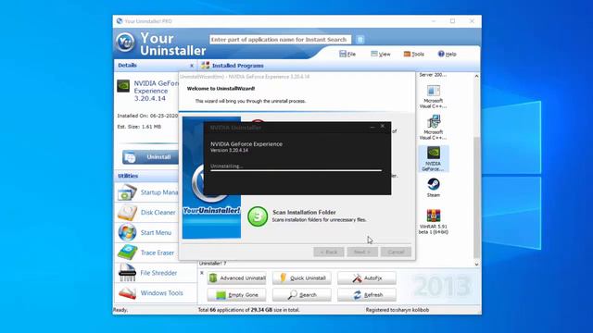The height and width of the screenshot is (333, 593).
Task: Click the step 3 Scan Installation Folder icon
Action: 258,216
